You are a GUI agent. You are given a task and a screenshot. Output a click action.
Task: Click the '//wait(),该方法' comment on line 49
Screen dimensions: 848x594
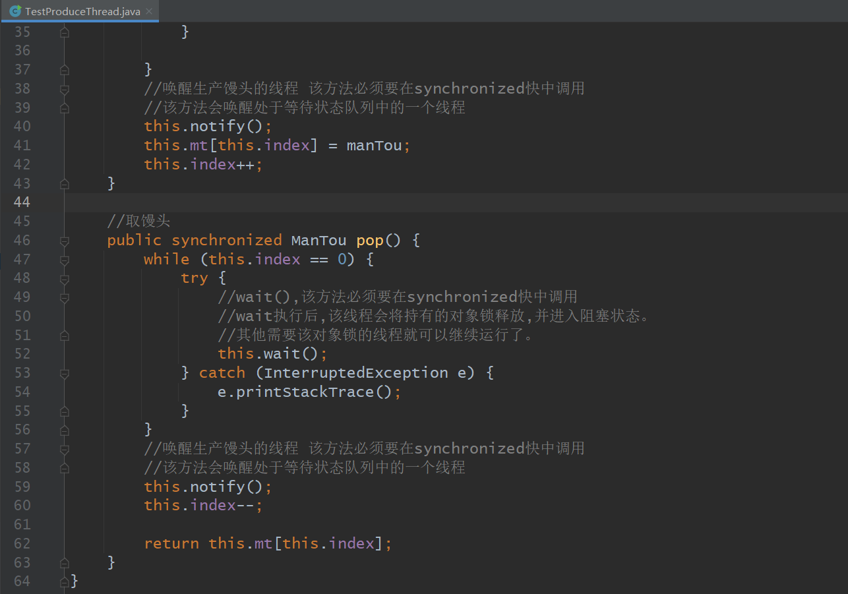coord(398,297)
